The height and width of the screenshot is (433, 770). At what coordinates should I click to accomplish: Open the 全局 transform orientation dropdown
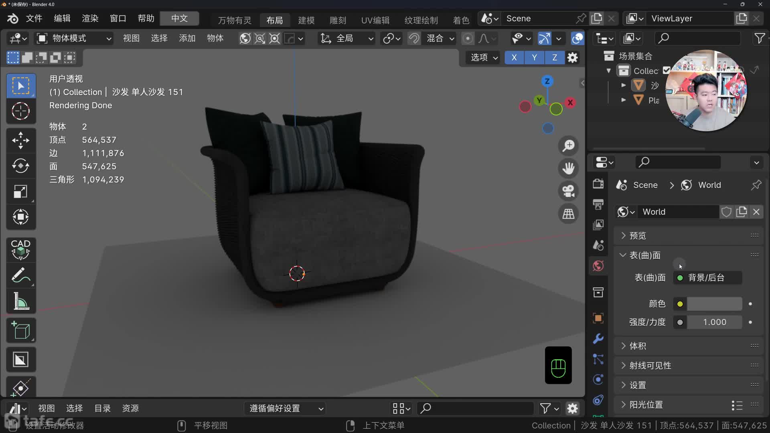pyautogui.click(x=346, y=38)
